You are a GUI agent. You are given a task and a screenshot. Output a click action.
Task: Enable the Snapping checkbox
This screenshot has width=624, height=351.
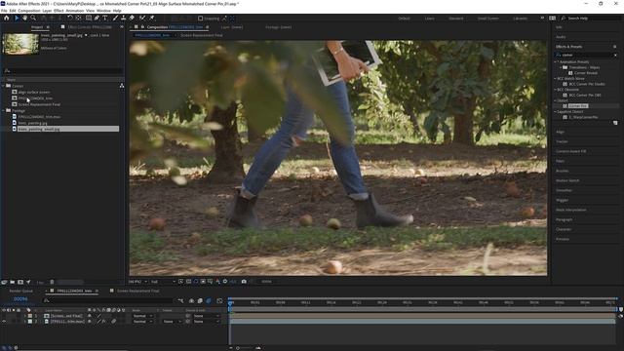tap(200, 19)
